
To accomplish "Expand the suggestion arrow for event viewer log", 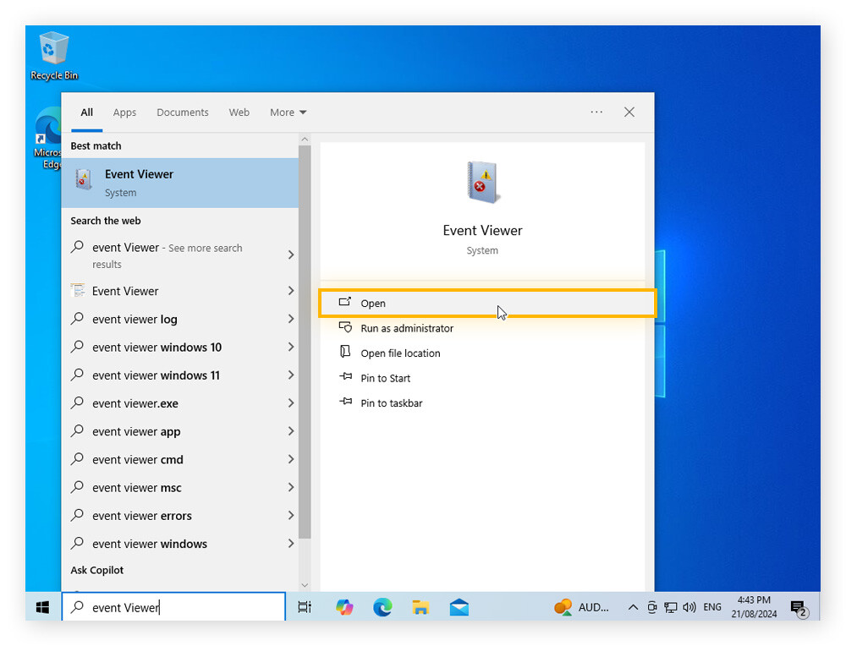I will point(290,319).
